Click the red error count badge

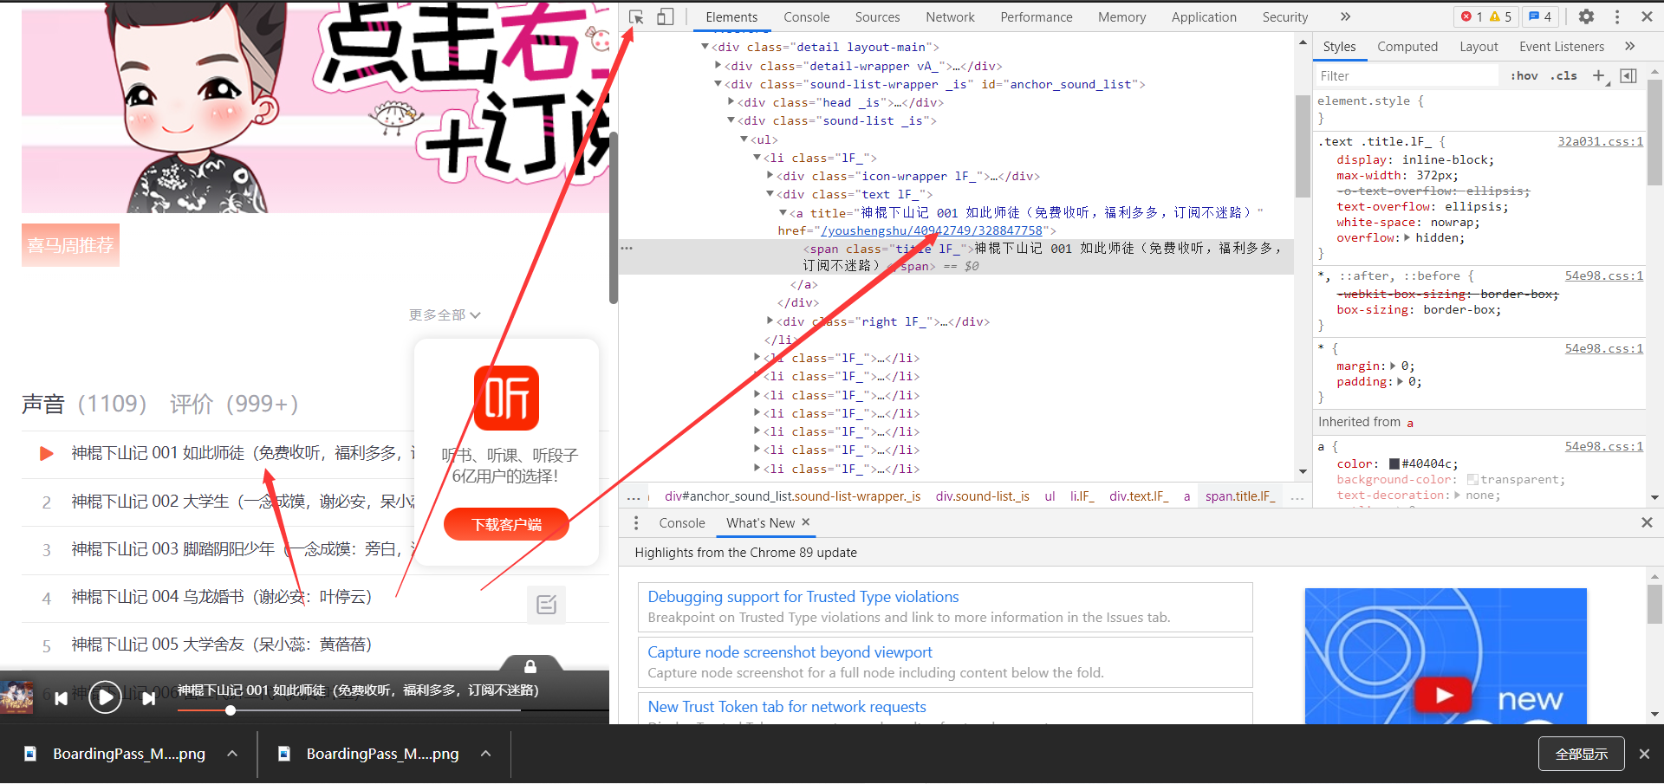click(1472, 16)
